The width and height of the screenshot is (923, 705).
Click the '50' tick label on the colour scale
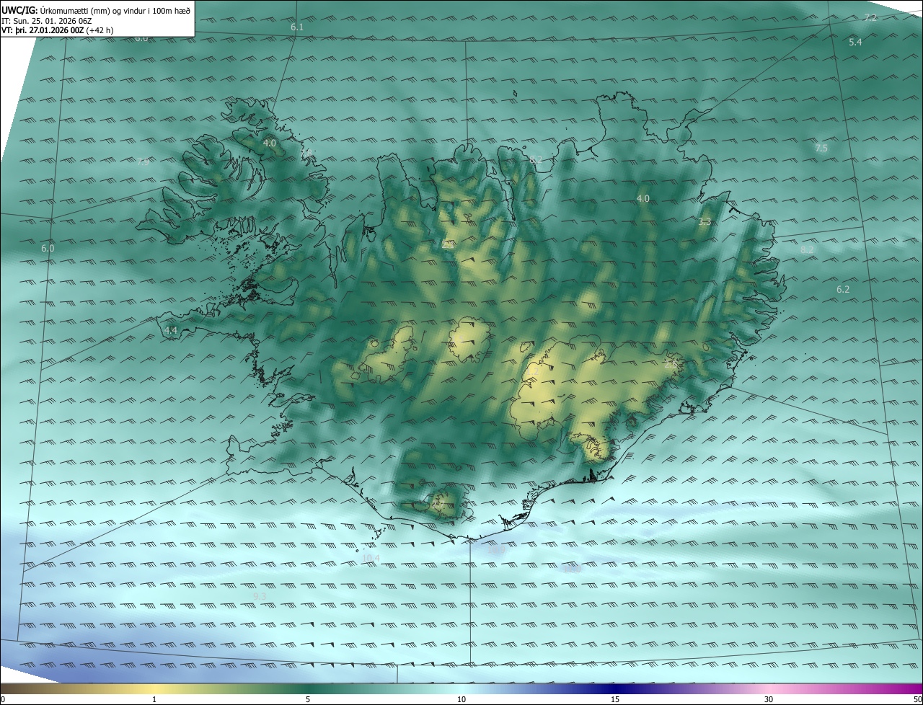point(917,700)
